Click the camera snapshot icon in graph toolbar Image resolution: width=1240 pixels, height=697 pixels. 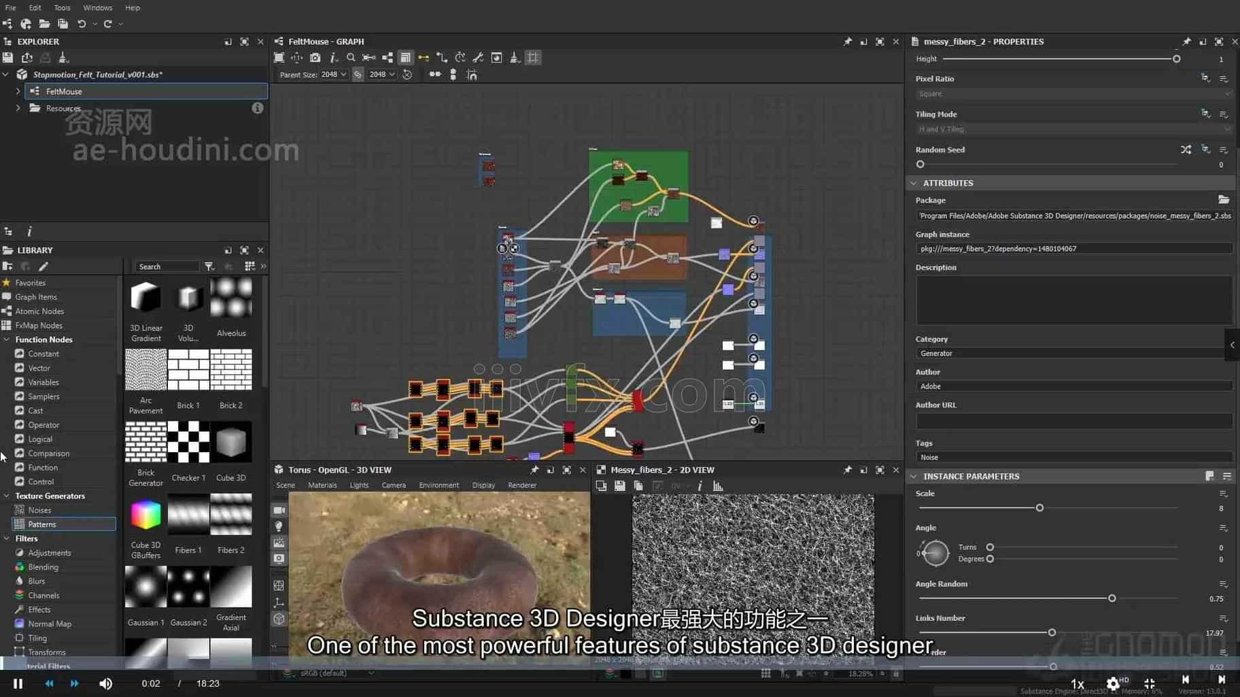pyautogui.click(x=315, y=58)
